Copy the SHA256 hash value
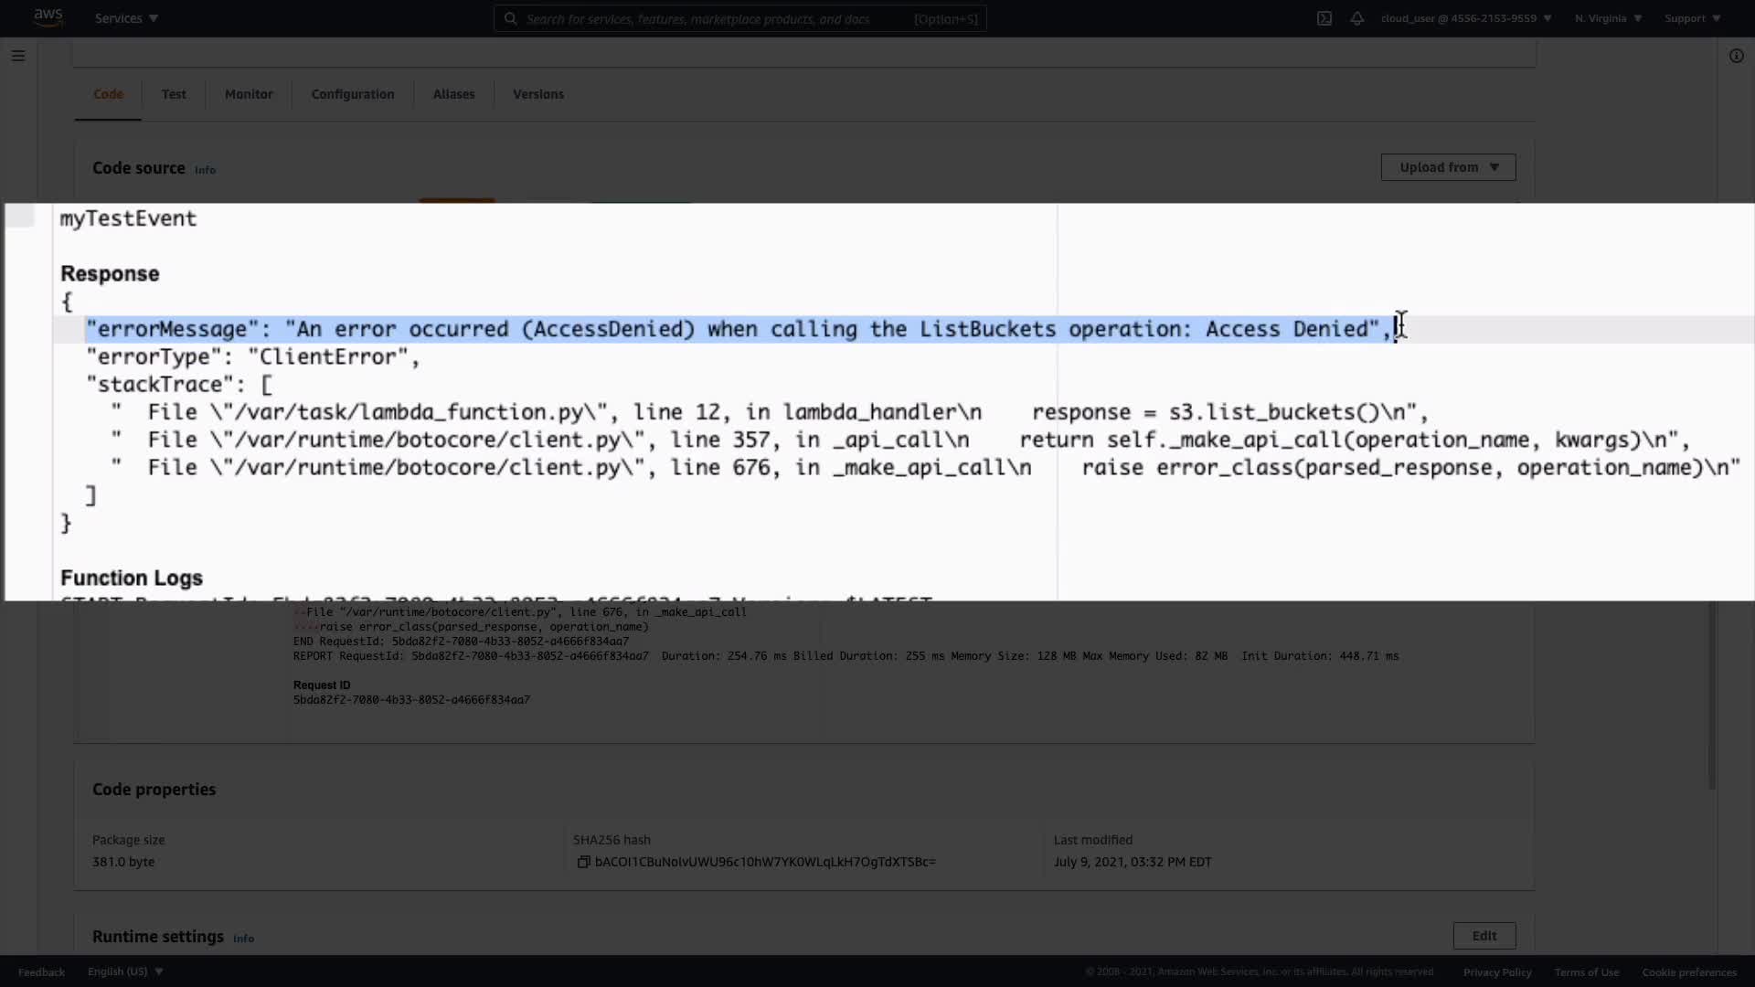The image size is (1755, 987). [583, 862]
